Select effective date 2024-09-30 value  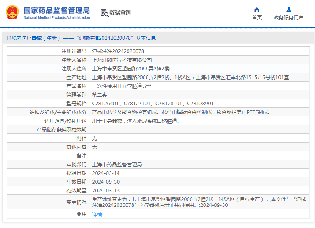(x=106, y=182)
